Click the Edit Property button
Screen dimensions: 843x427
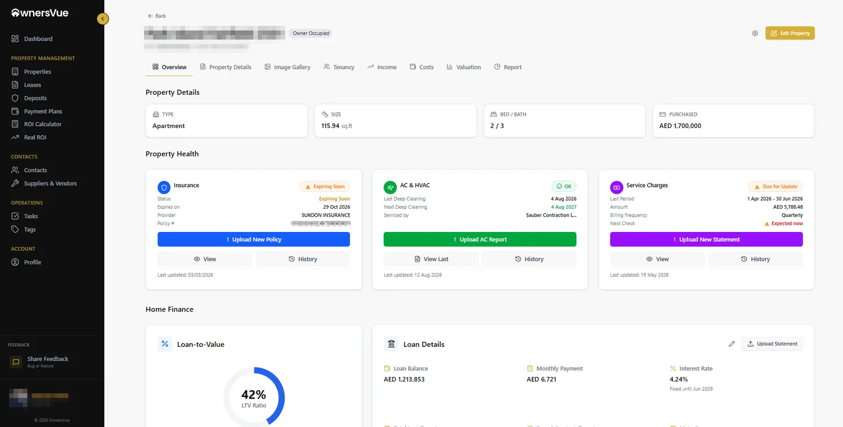(x=790, y=33)
